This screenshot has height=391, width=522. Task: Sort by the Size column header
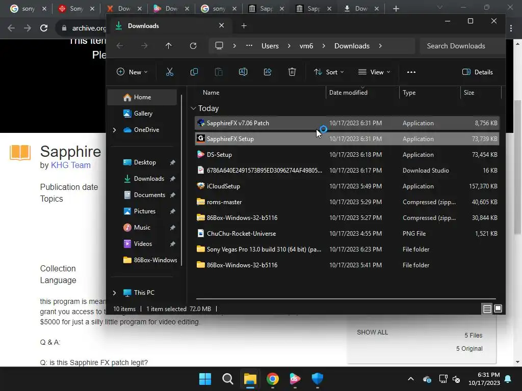[469, 93]
